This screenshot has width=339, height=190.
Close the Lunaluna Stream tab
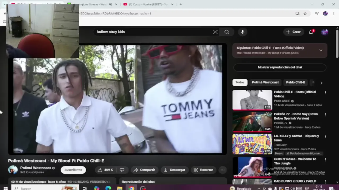[116, 4]
